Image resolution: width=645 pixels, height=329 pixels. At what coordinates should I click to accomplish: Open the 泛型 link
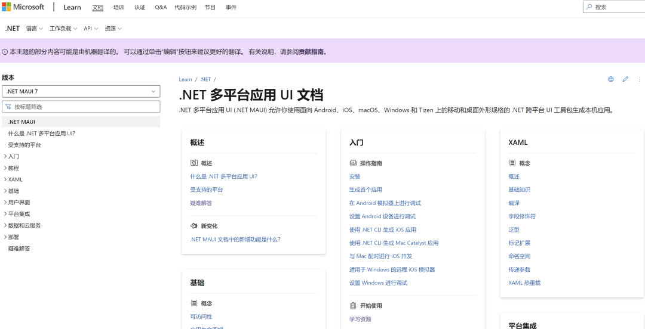click(x=514, y=229)
